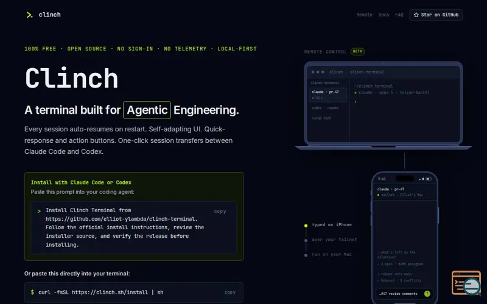Select the 'run on your Mac' step
Viewport: 487px width, 304px height.
(332, 254)
